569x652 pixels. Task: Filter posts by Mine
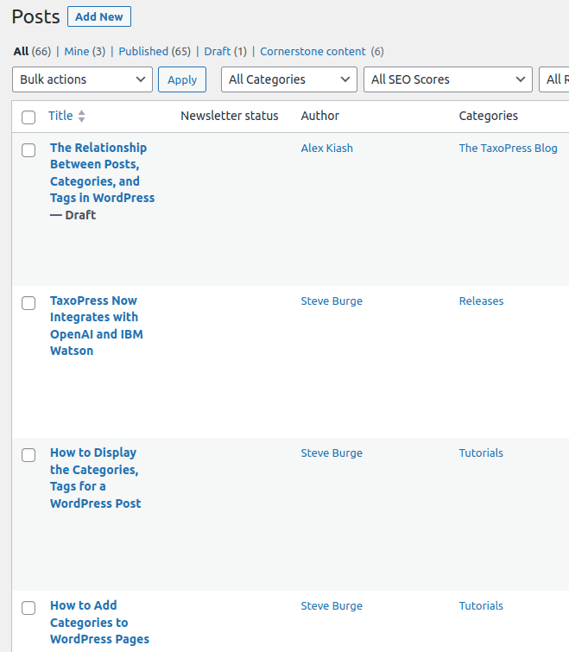coord(77,51)
